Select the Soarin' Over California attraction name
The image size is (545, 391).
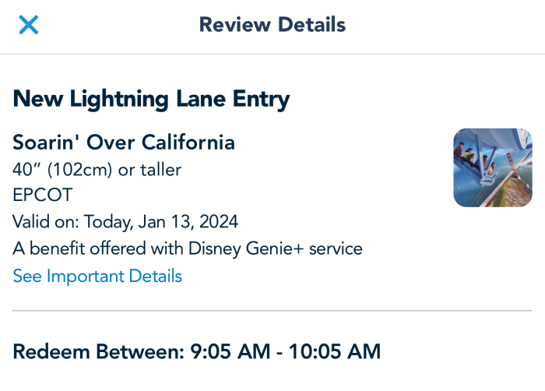click(x=124, y=143)
